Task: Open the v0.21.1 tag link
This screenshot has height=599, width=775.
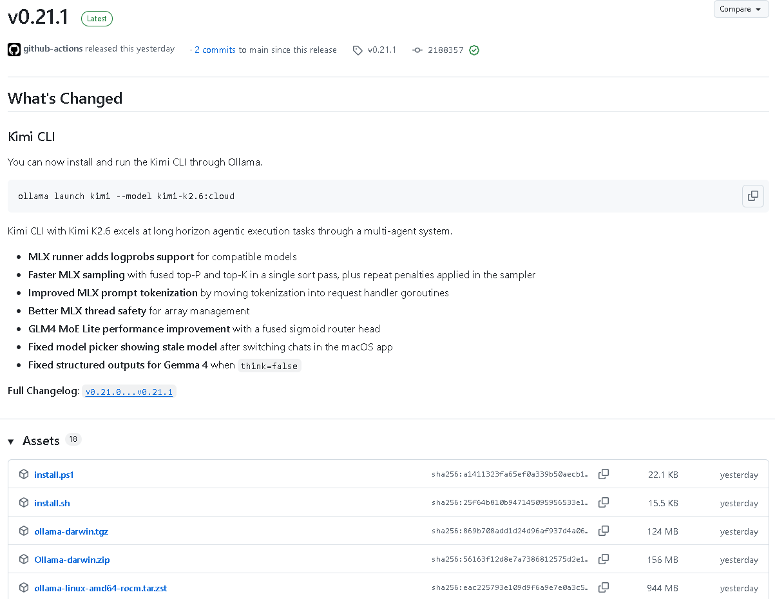Action: pos(382,50)
